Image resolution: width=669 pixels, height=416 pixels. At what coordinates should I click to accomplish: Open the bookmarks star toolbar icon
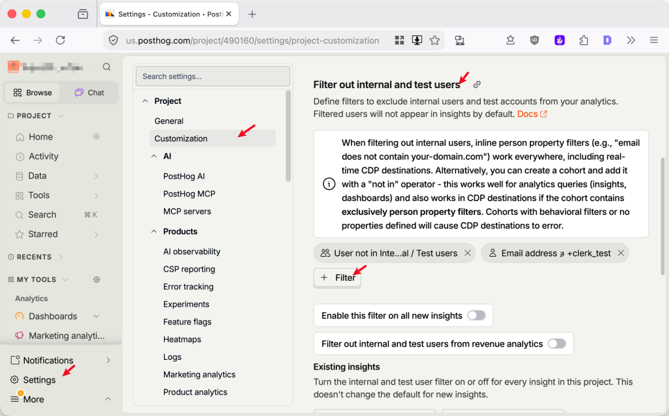coord(510,40)
